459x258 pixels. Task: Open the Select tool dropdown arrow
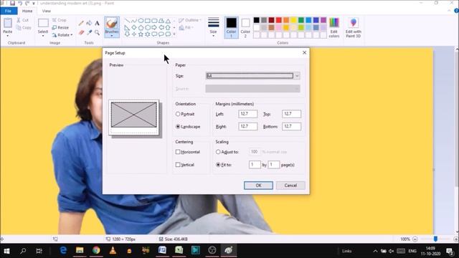click(43, 36)
